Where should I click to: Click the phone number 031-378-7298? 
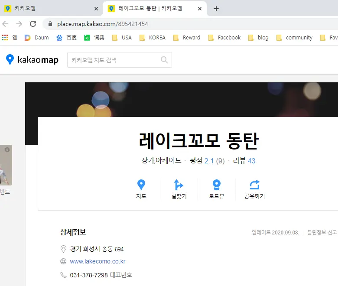point(89,275)
